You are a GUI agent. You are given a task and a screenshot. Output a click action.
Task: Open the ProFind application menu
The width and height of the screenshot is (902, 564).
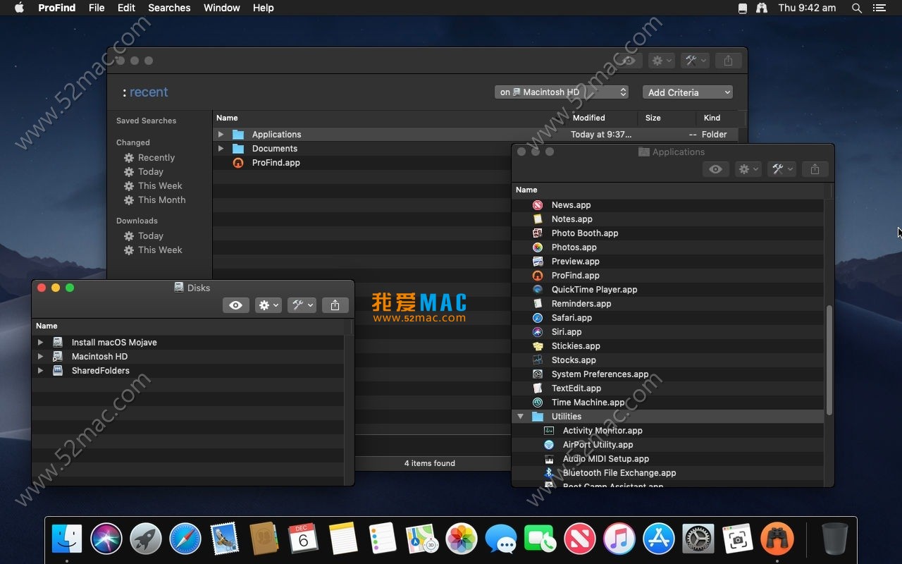pyautogui.click(x=58, y=8)
